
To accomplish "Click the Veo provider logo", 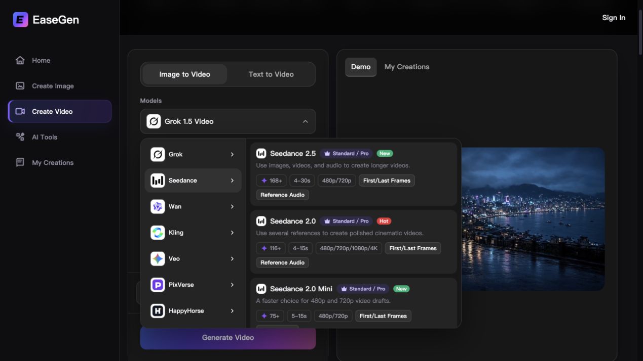I will (x=158, y=258).
